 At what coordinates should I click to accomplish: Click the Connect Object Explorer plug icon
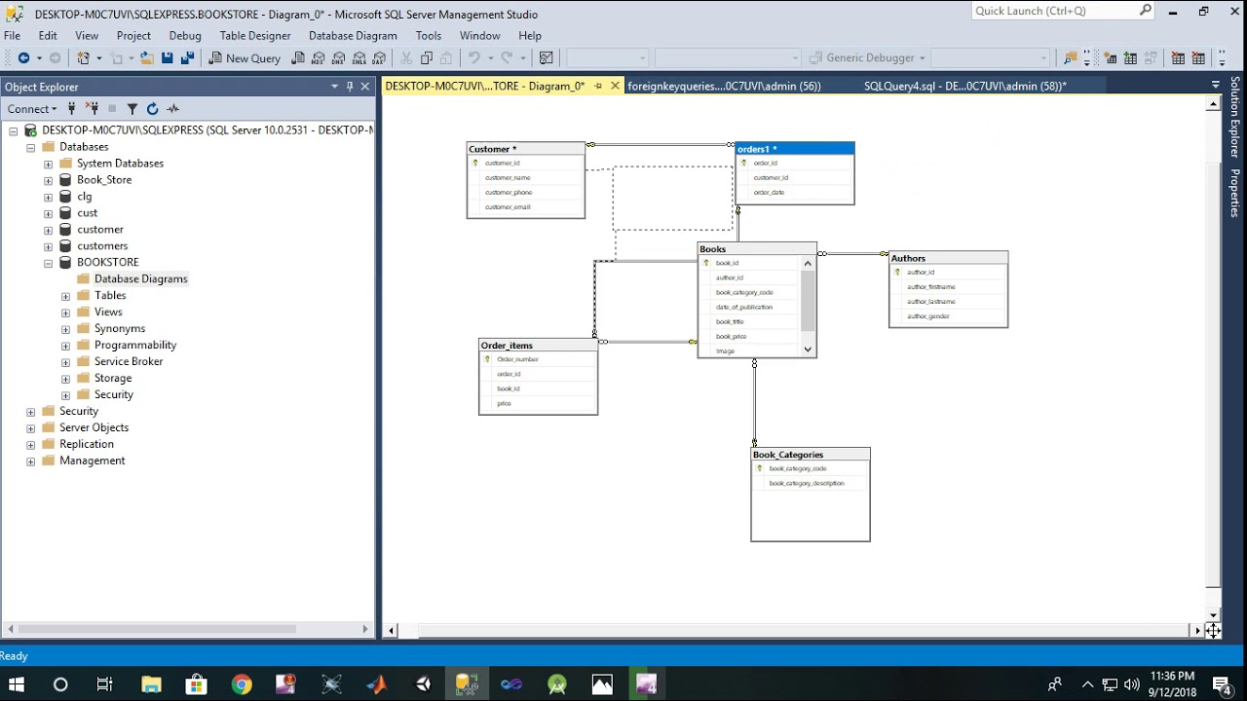point(72,109)
